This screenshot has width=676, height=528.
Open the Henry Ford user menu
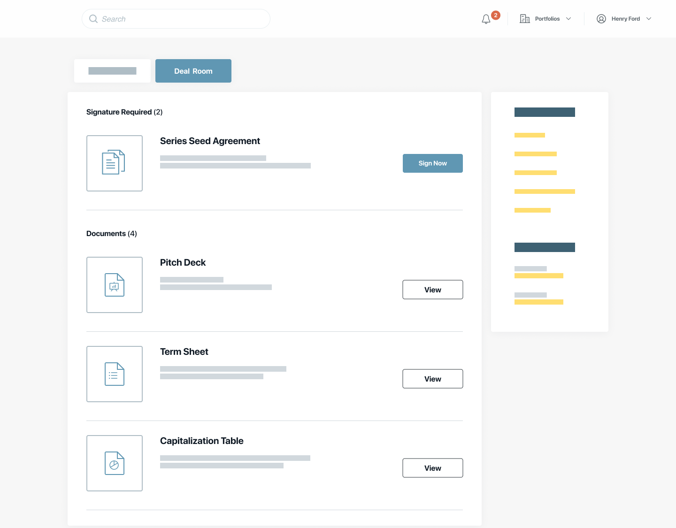tap(625, 19)
